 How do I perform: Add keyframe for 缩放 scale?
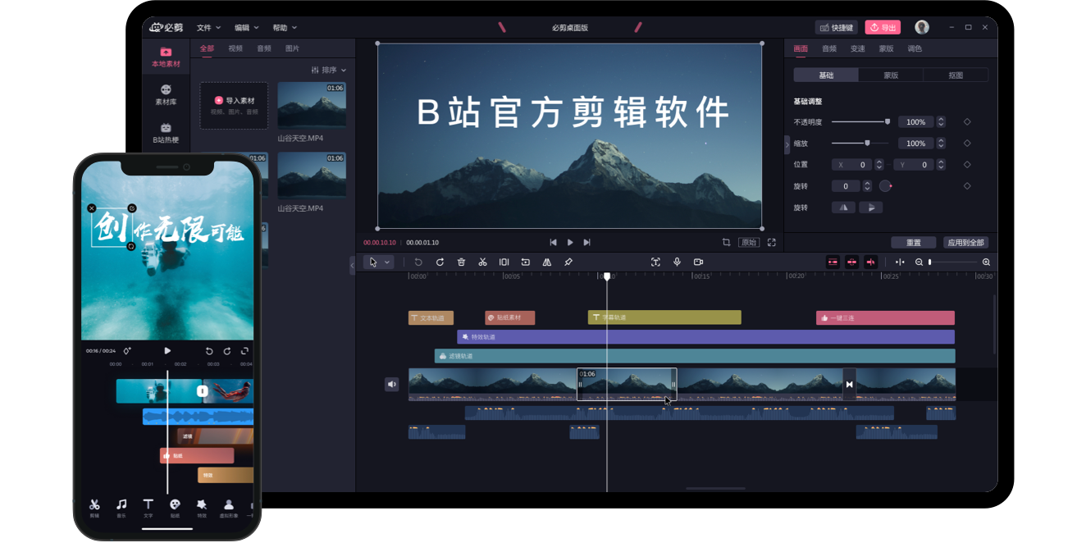967,144
